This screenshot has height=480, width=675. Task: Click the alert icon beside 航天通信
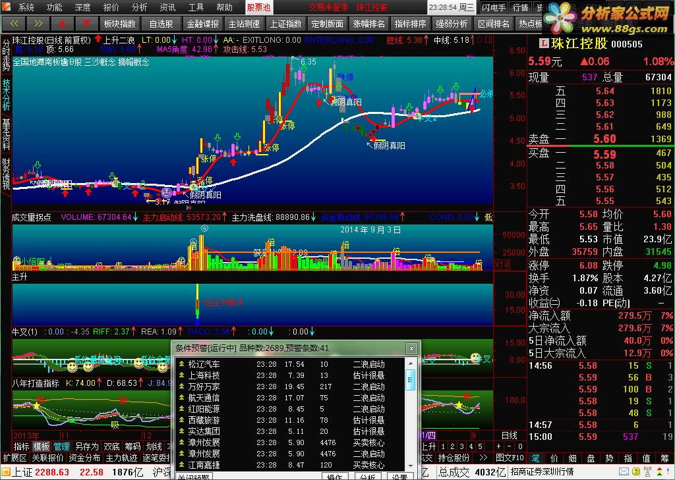coord(182,398)
